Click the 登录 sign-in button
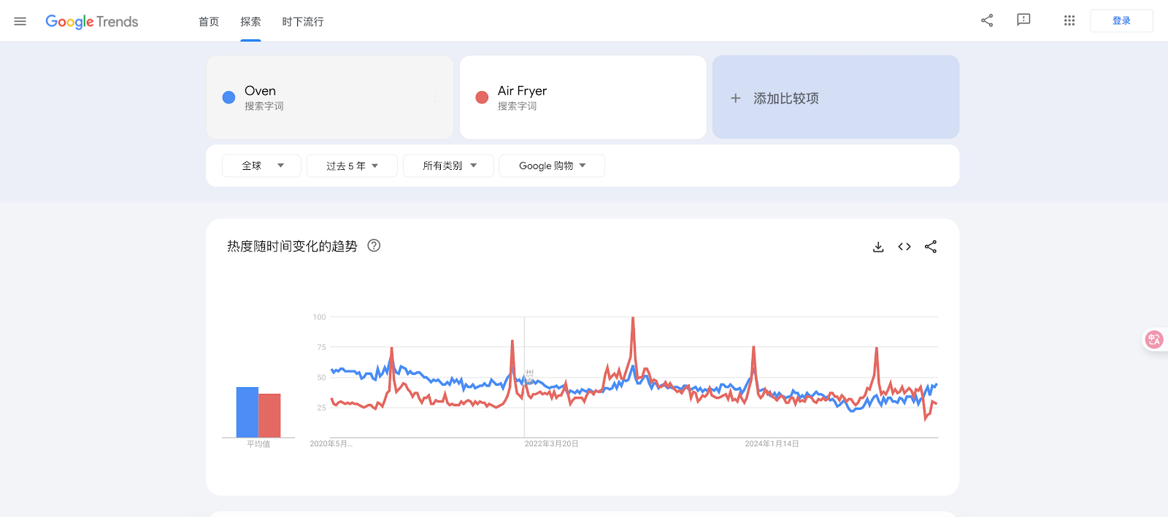 pos(1121,21)
